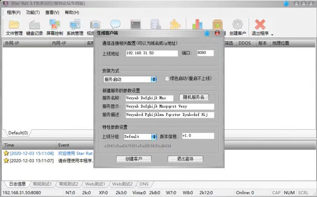Click the red X 退出程序 icon
The height and width of the screenshot is (197, 317).
tap(260, 25)
